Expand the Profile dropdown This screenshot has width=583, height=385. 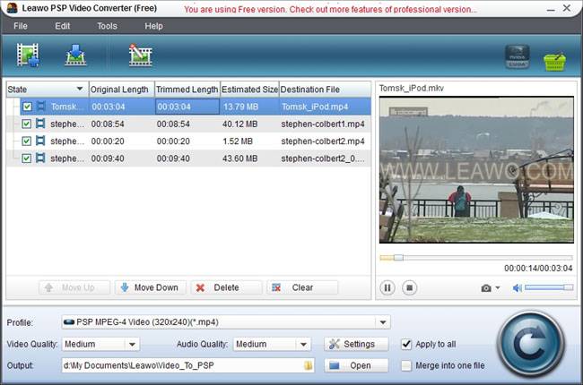383,322
